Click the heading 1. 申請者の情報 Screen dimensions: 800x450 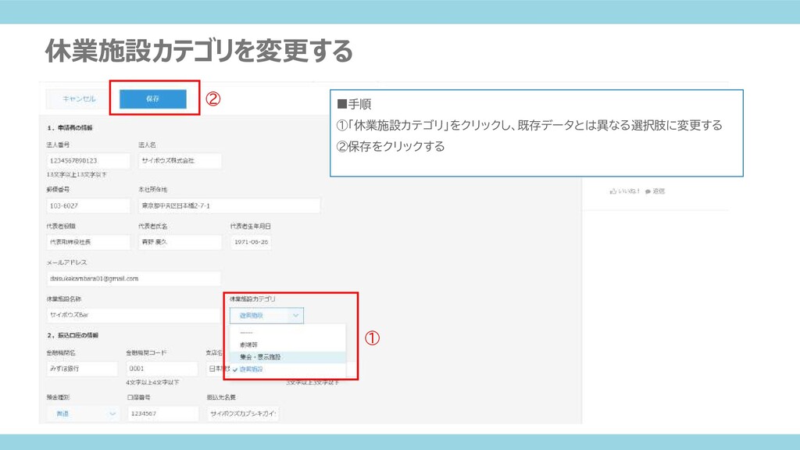point(70,127)
